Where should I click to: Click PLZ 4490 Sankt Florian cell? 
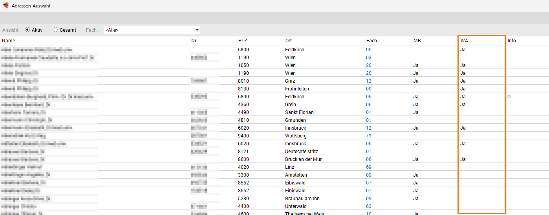(243, 112)
